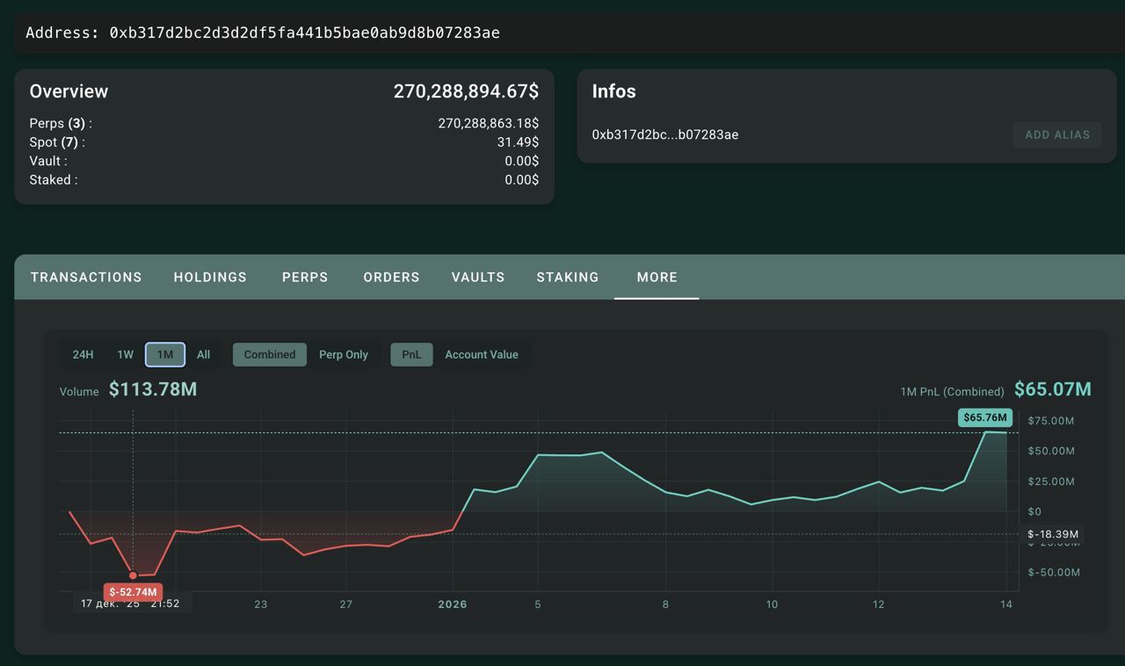Set chart range to 24H
1125x666 pixels.
[x=83, y=355]
